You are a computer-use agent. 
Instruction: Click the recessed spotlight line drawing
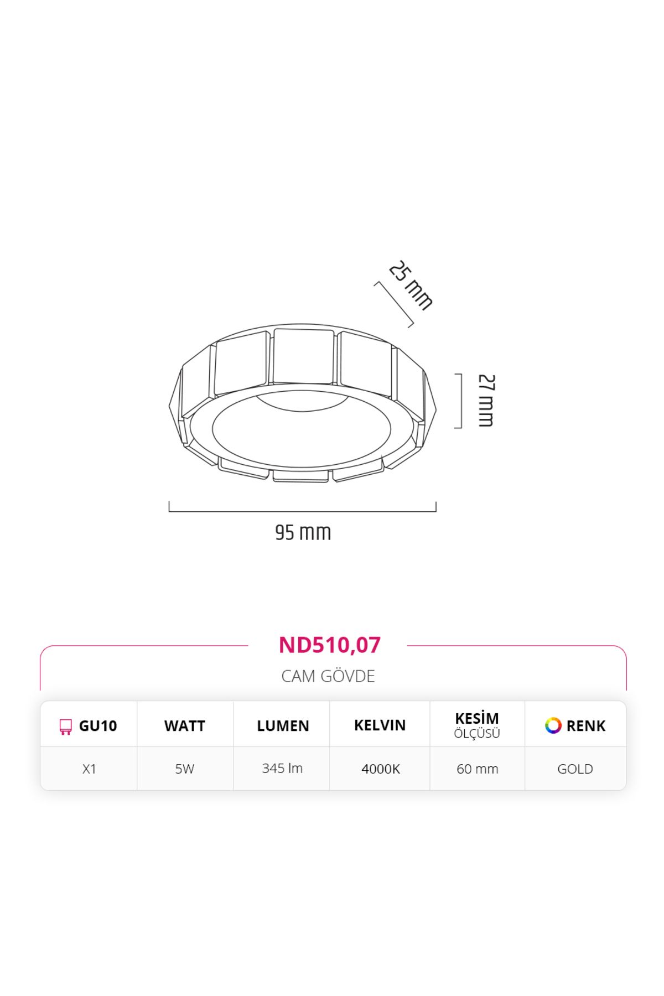coord(303,403)
